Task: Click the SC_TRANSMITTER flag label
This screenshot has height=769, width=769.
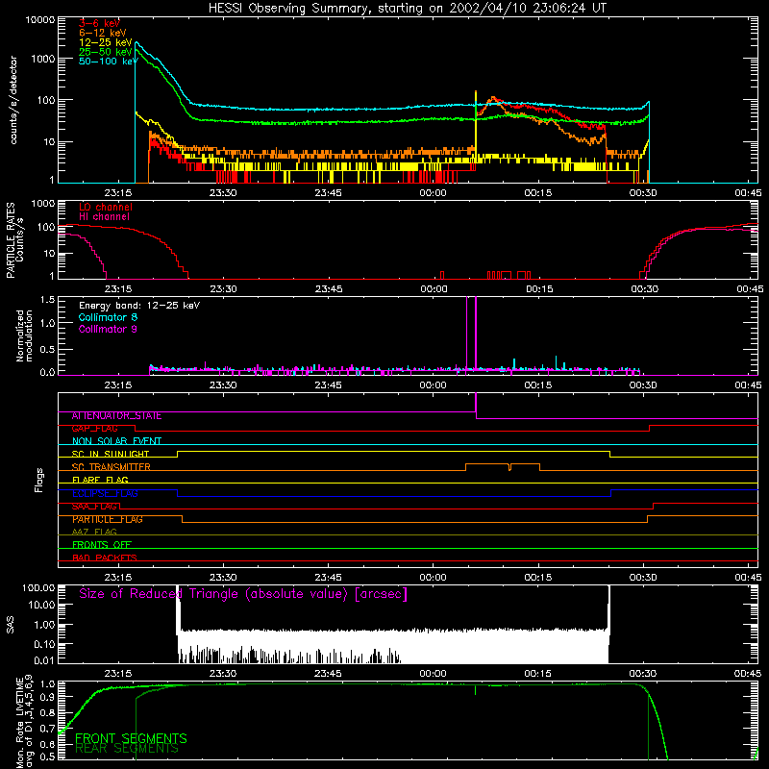Action: pos(112,467)
